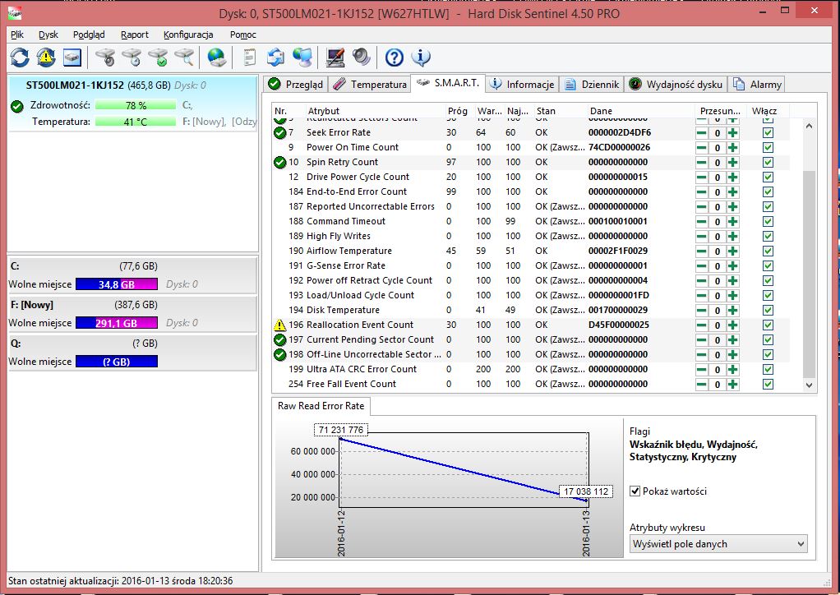Viewport: 840px width, 595px height.
Task: Select the F: [Nowy] partition entry
Action: coord(133,314)
